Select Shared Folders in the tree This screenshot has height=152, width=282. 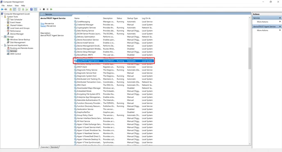[16, 25]
